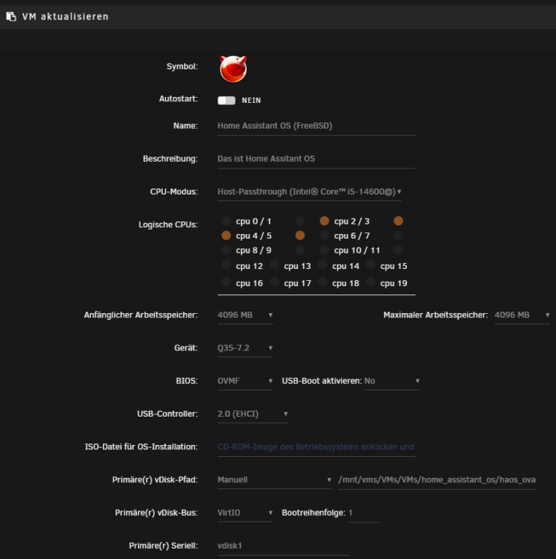Viewport: 556px width, 559px height.
Task: Check the cpu 17 checkbox
Action: pyautogui.click(x=274, y=282)
